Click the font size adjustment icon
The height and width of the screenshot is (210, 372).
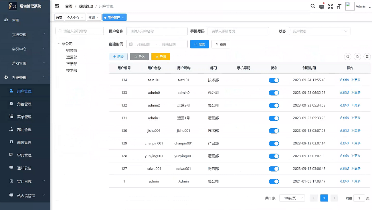click(339, 7)
